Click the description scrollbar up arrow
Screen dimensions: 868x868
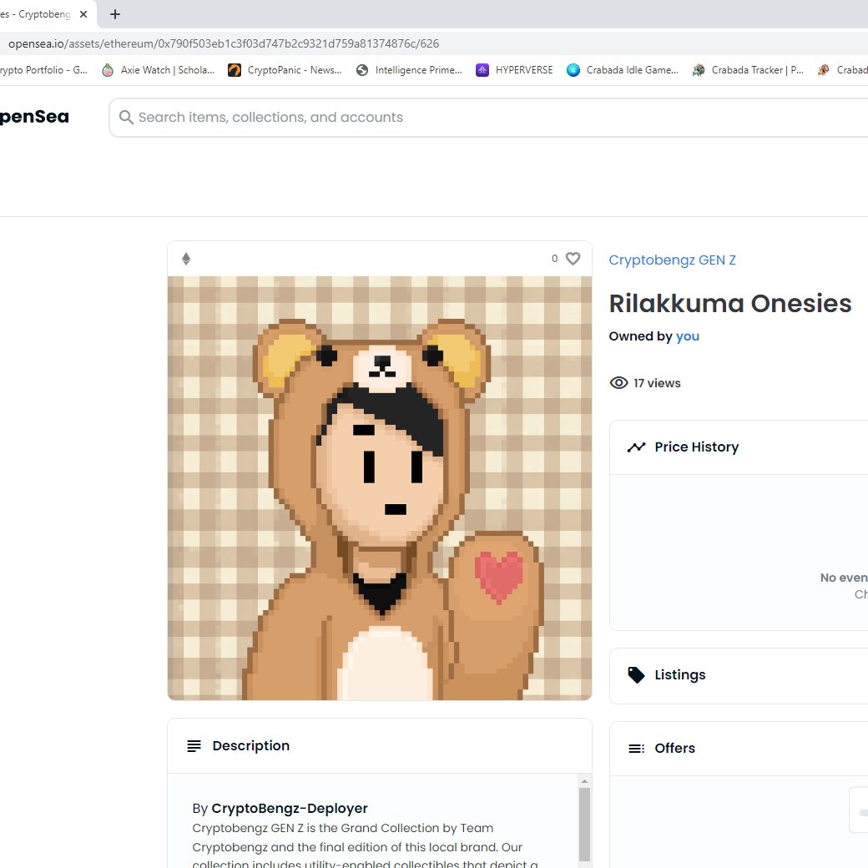pos(584,781)
